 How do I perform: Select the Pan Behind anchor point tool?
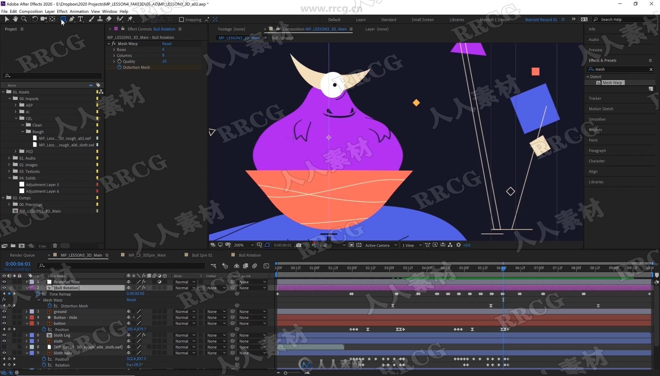[53, 19]
